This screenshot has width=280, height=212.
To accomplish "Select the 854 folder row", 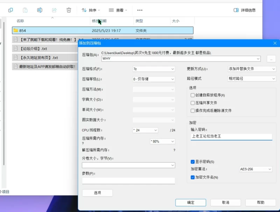I will 103,30.
